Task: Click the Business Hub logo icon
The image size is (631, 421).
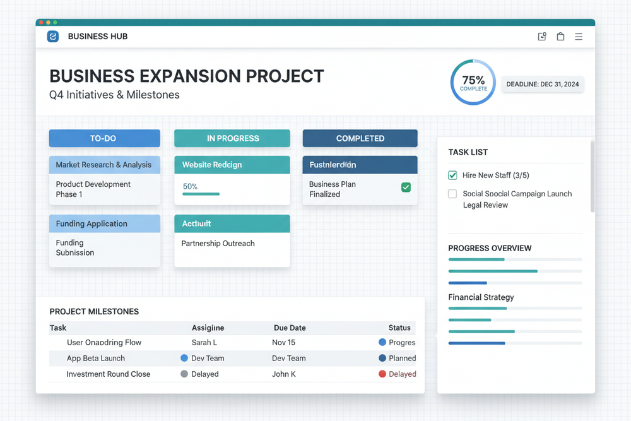Action: pyautogui.click(x=53, y=37)
